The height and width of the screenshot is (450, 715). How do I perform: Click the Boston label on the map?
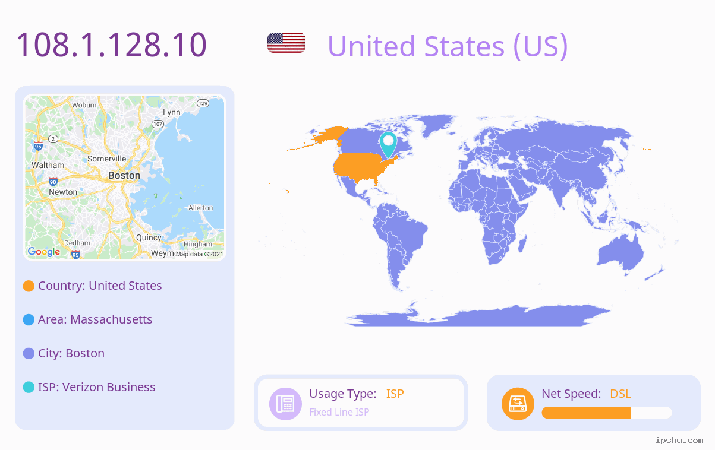click(x=124, y=175)
